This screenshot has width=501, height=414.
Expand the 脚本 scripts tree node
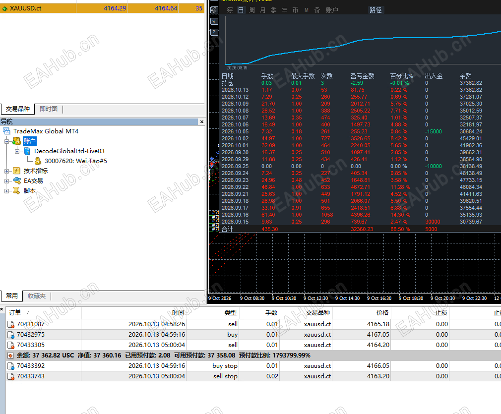(7, 191)
